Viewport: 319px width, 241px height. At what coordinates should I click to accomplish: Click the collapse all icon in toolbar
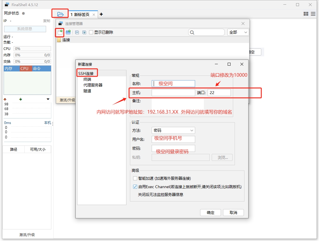point(77,33)
